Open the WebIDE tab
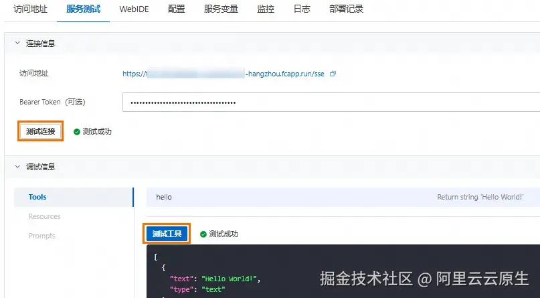The width and height of the screenshot is (540, 298). (x=134, y=9)
